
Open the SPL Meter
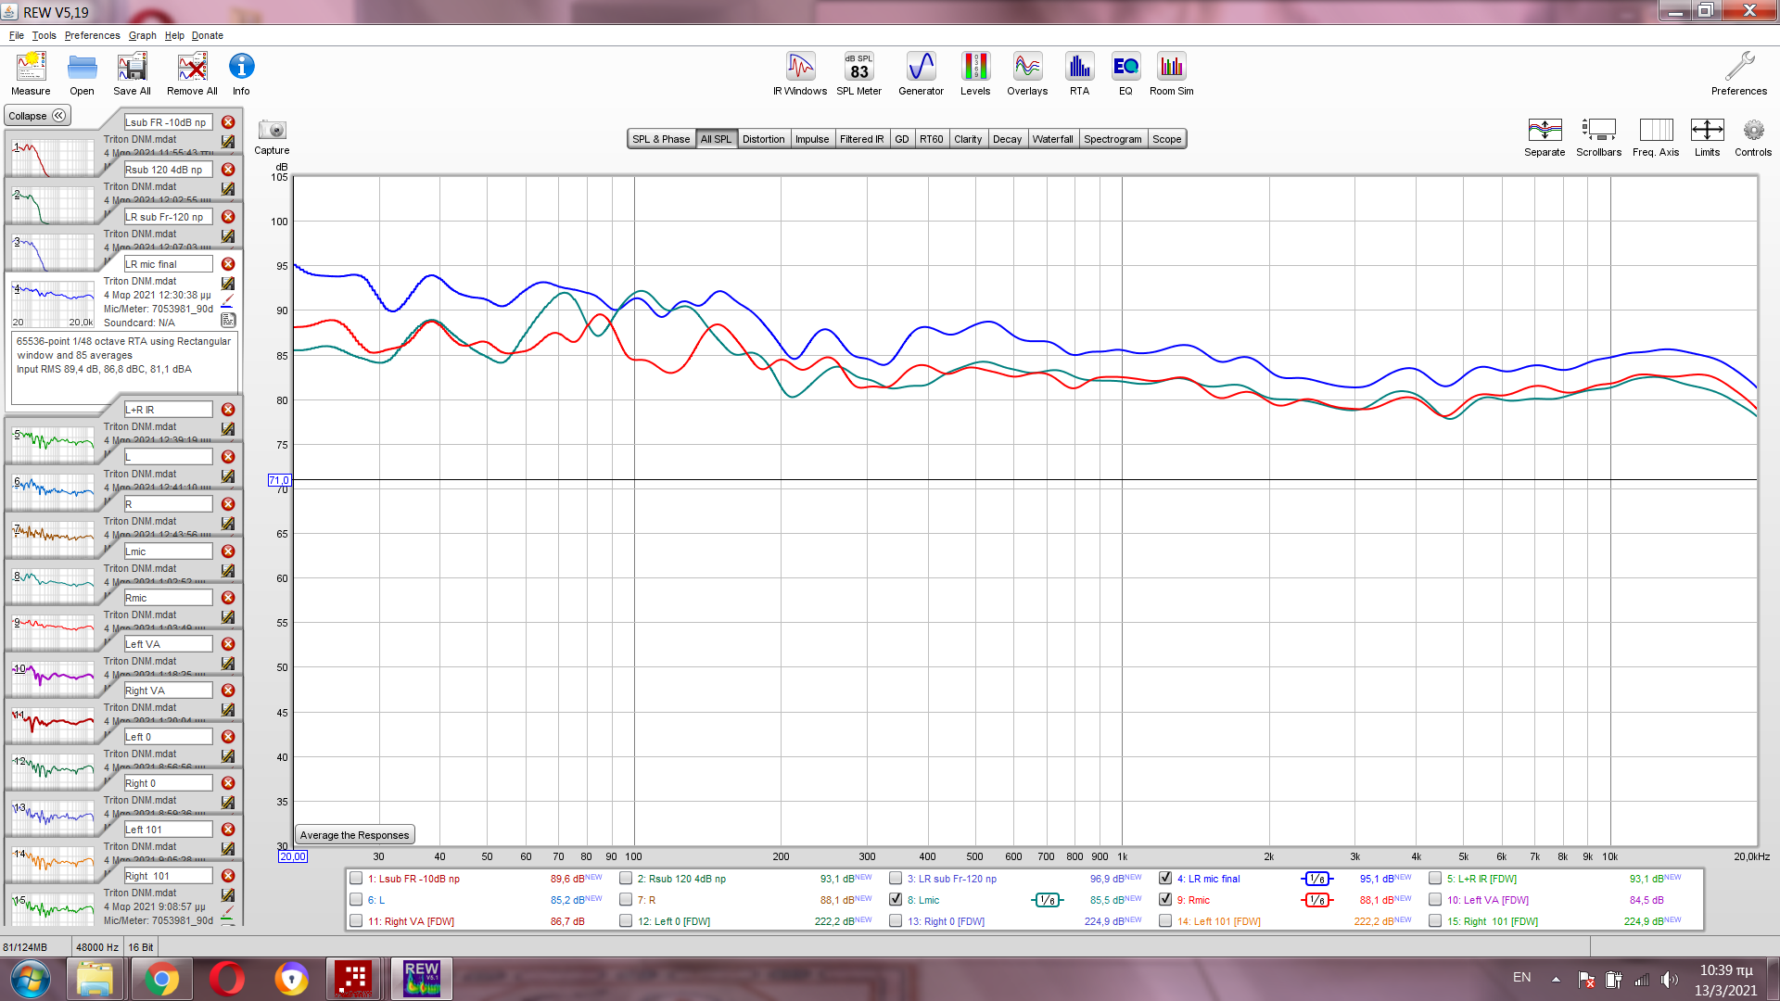(x=859, y=73)
